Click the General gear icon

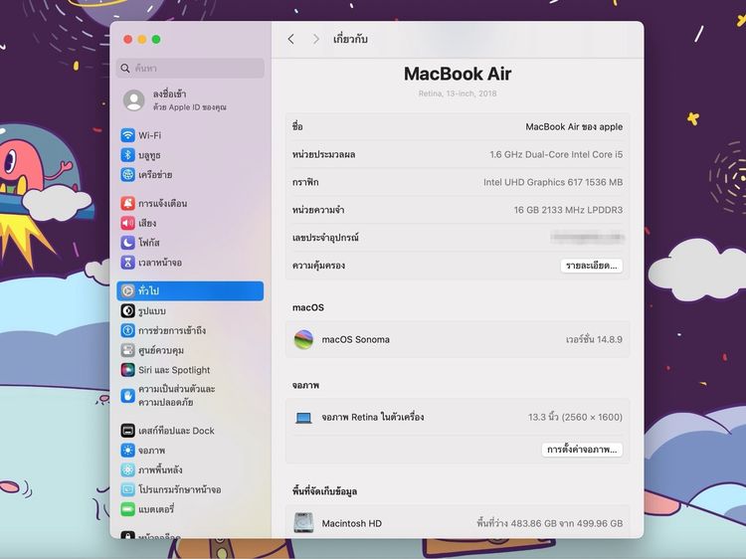127,290
